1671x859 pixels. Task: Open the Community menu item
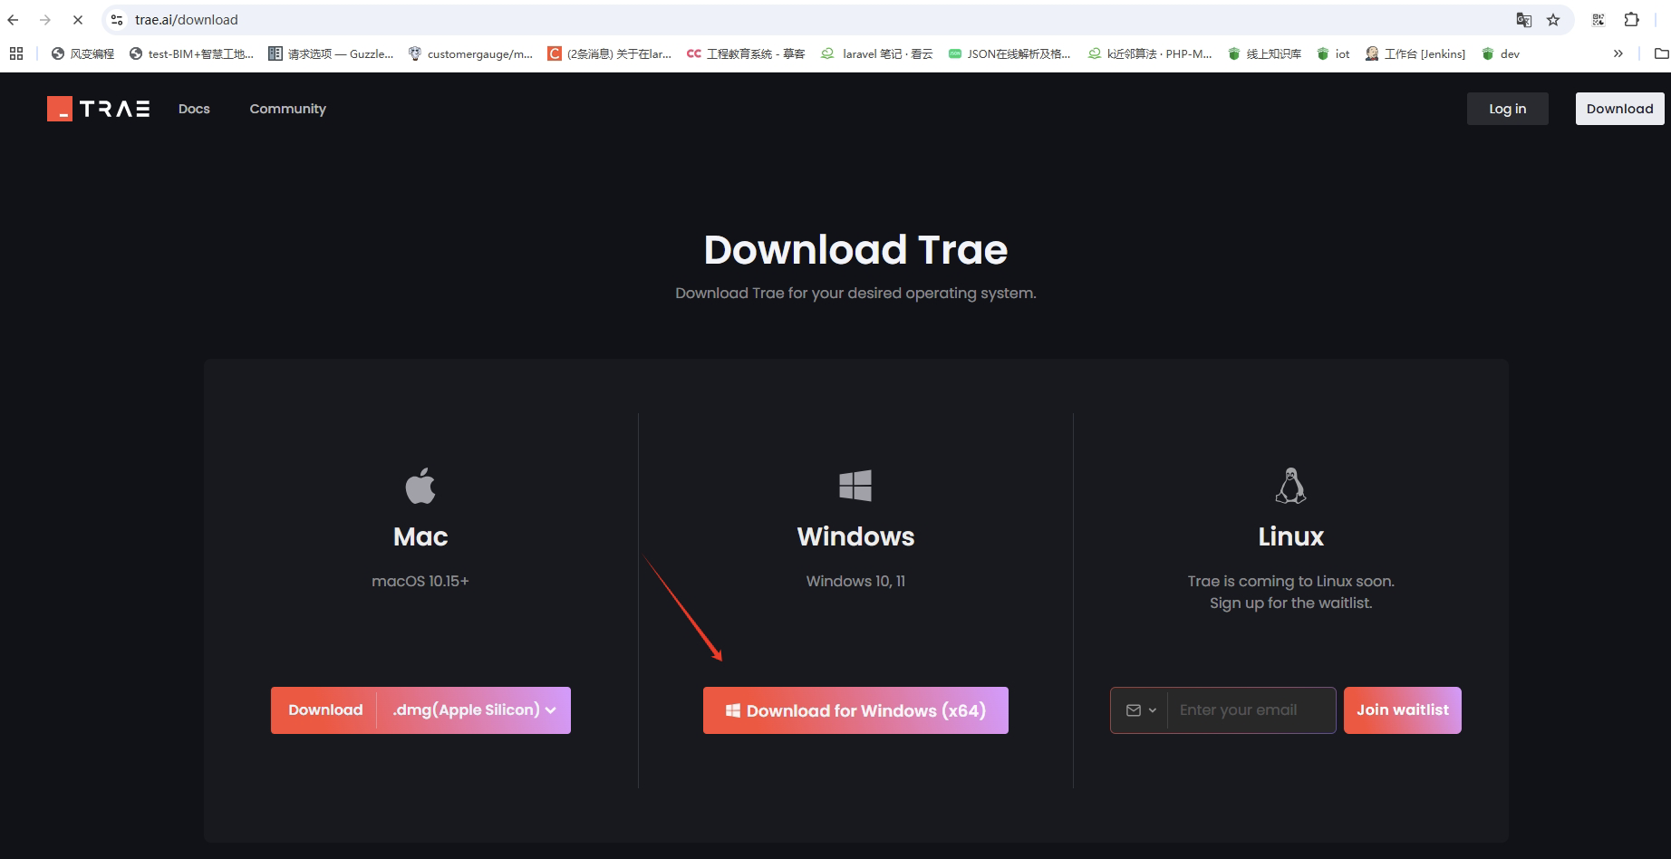[288, 109]
